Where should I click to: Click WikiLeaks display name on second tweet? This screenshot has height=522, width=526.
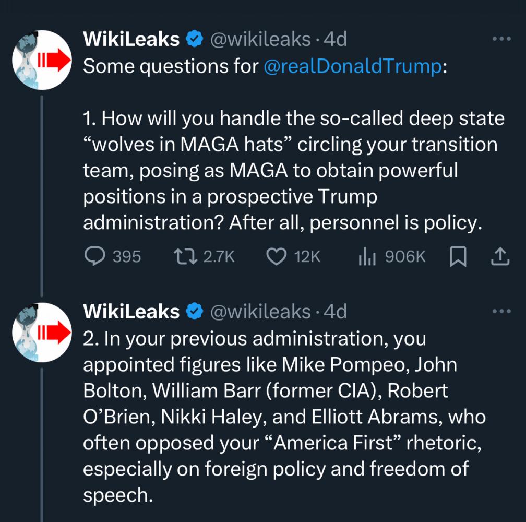pyautogui.click(x=131, y=312)
